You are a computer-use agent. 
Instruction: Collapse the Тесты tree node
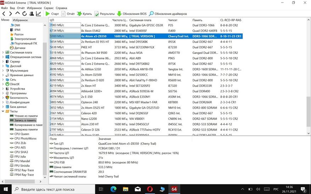coord(3,111)
